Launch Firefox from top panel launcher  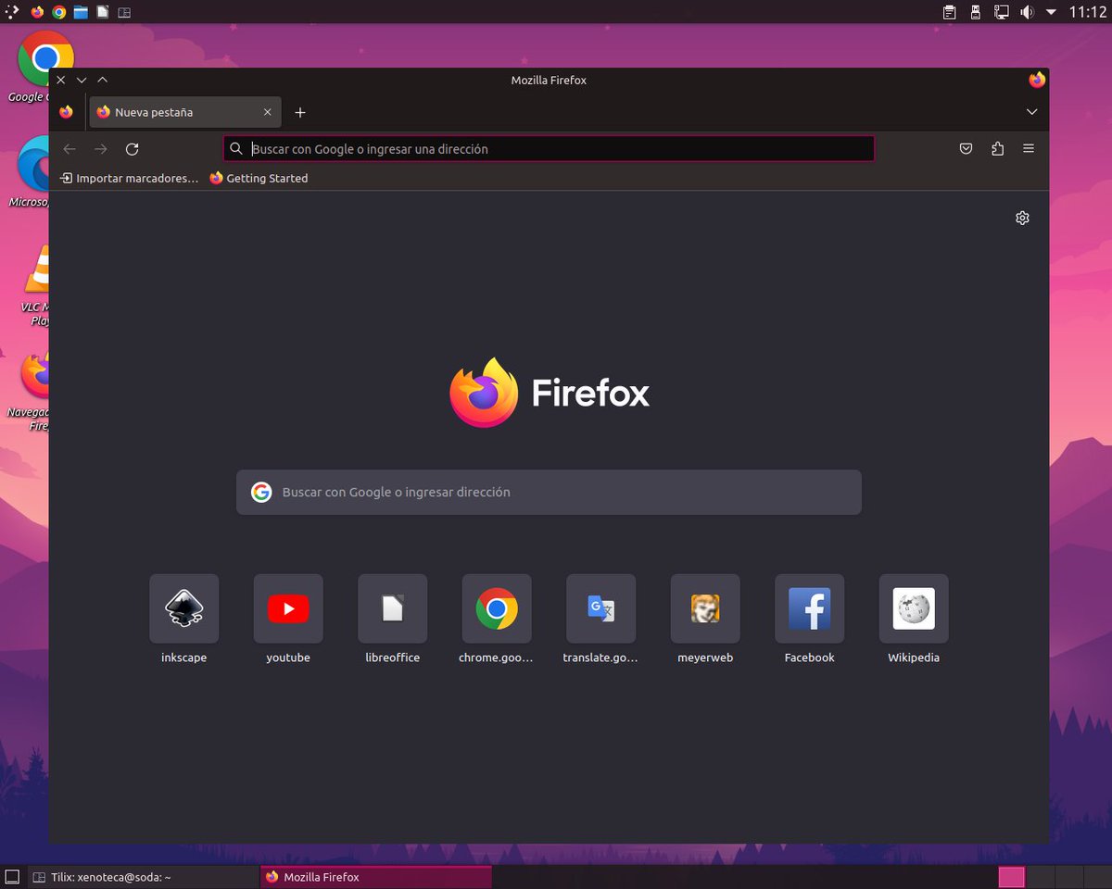37,12
